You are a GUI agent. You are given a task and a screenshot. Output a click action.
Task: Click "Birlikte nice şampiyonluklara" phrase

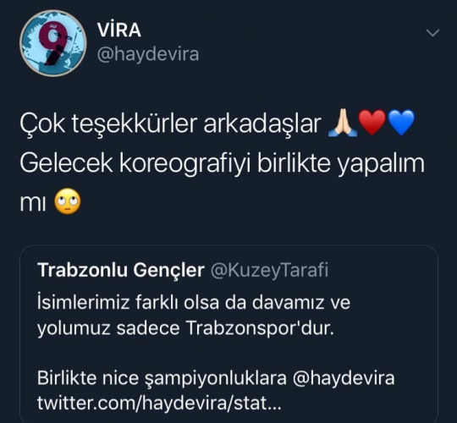click(x=162, y=378)
